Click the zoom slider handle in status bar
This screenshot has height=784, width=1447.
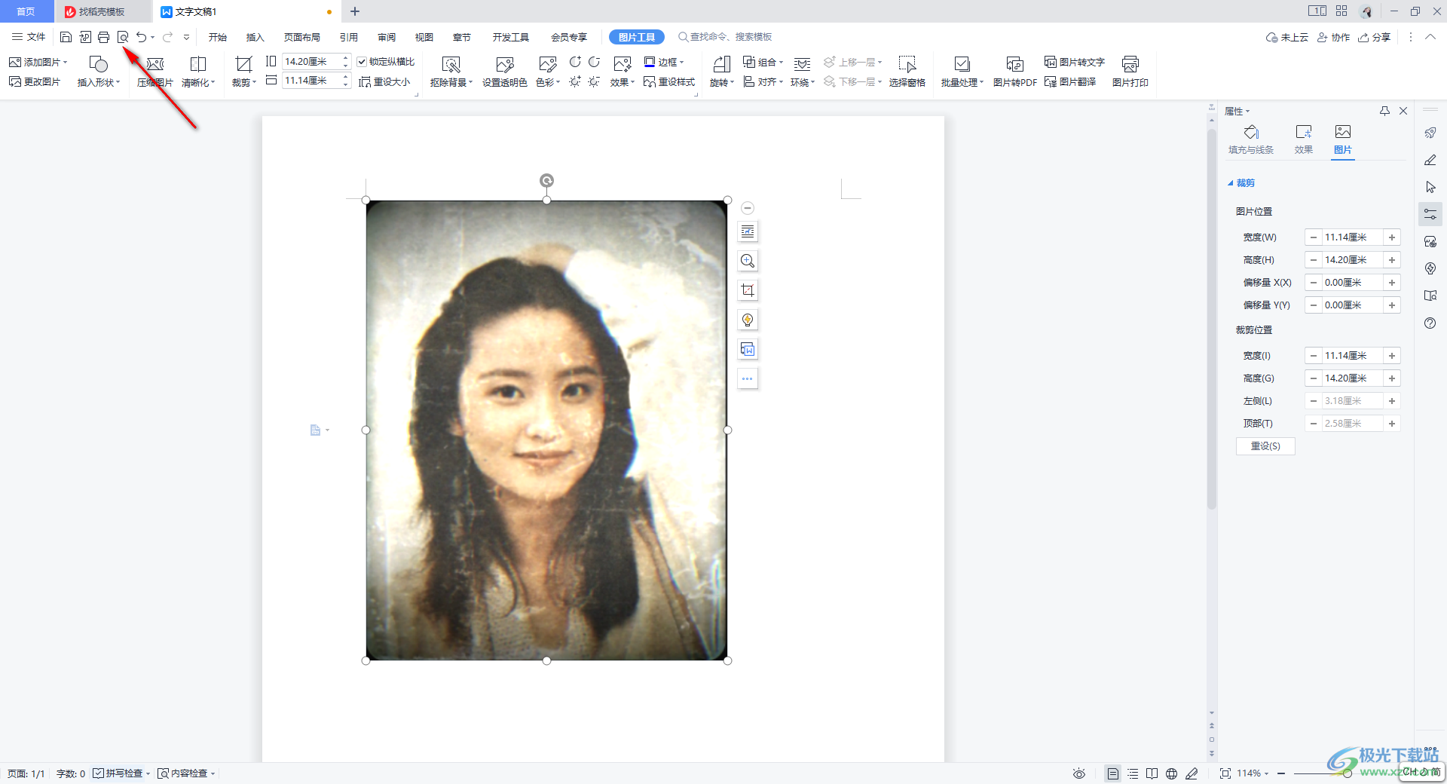click(1348, 773)
